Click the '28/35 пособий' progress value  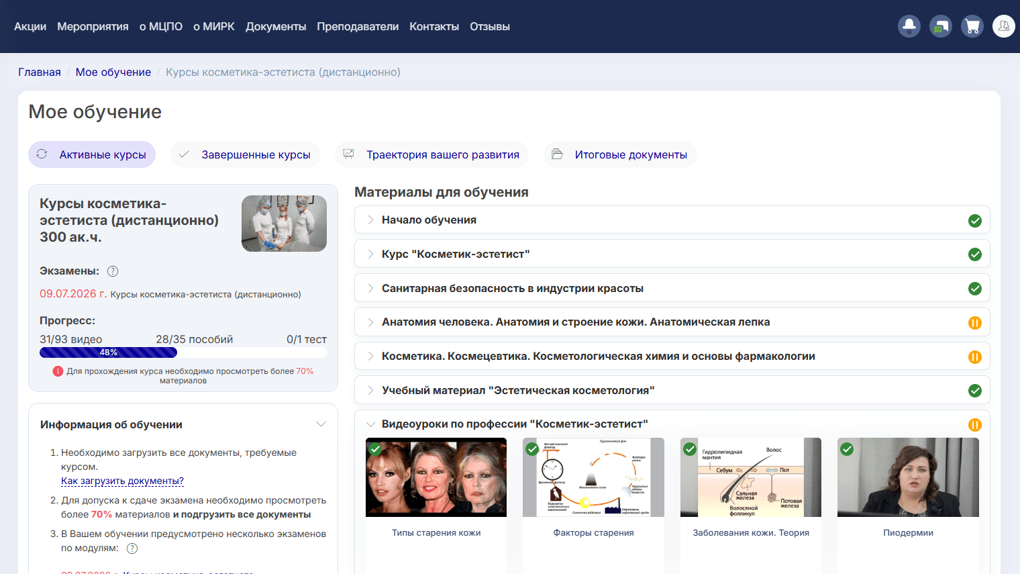(195, 339)
